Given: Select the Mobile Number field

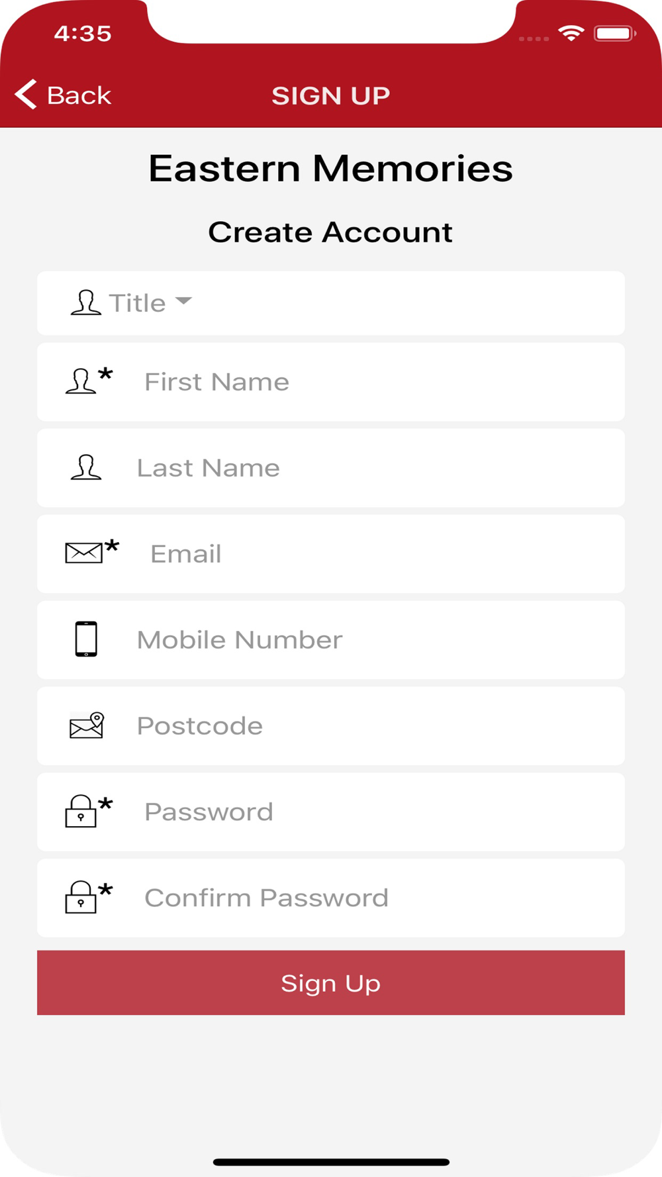Looking at the screenshot, I should [331, 640].
